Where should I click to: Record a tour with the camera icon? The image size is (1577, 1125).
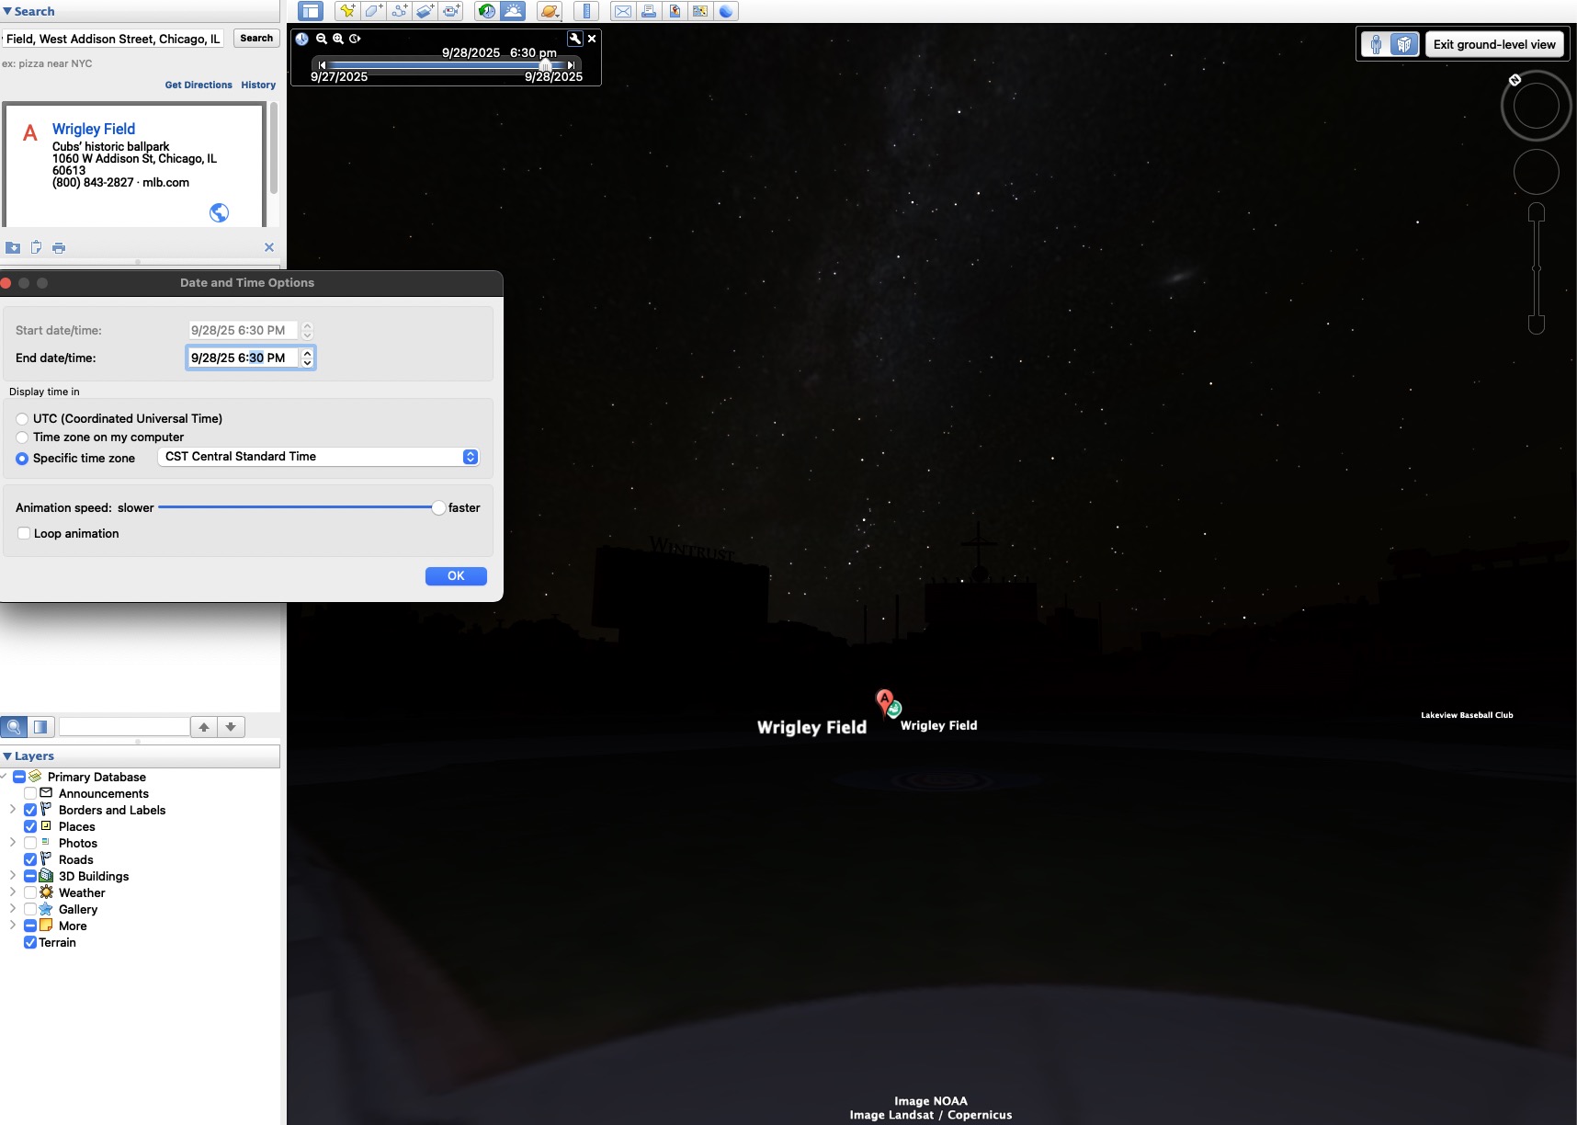pos(451,11)
